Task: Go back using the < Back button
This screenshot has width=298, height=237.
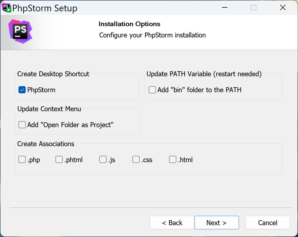Action: pos(172,223)
